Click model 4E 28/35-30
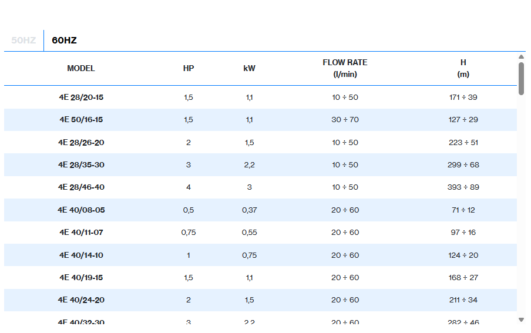Image resolution: width=531 pixels, height=333 pixels. pos(81,165)
